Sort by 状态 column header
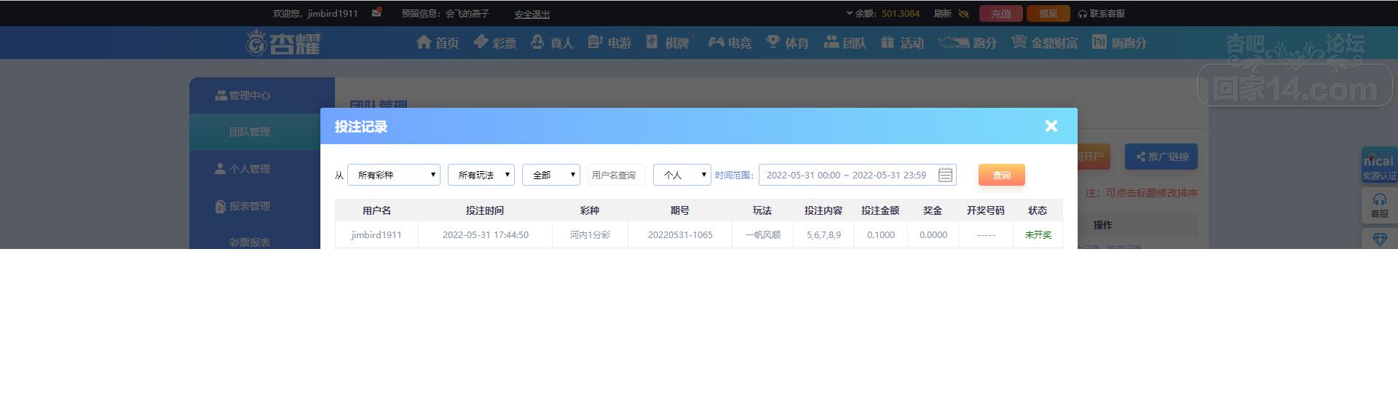This screenshot has width=1398, height=399. pos(1038,210)
